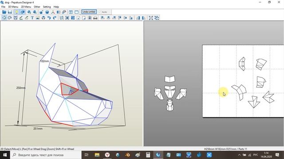The image size is (284, 159).
Task: Open the notification center icon
Action: [277, 155]
